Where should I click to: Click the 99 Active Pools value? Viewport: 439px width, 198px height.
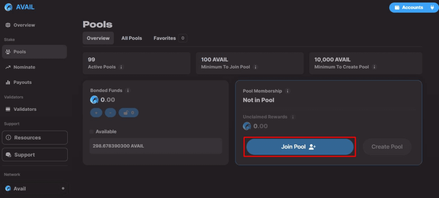coord(91,59)
